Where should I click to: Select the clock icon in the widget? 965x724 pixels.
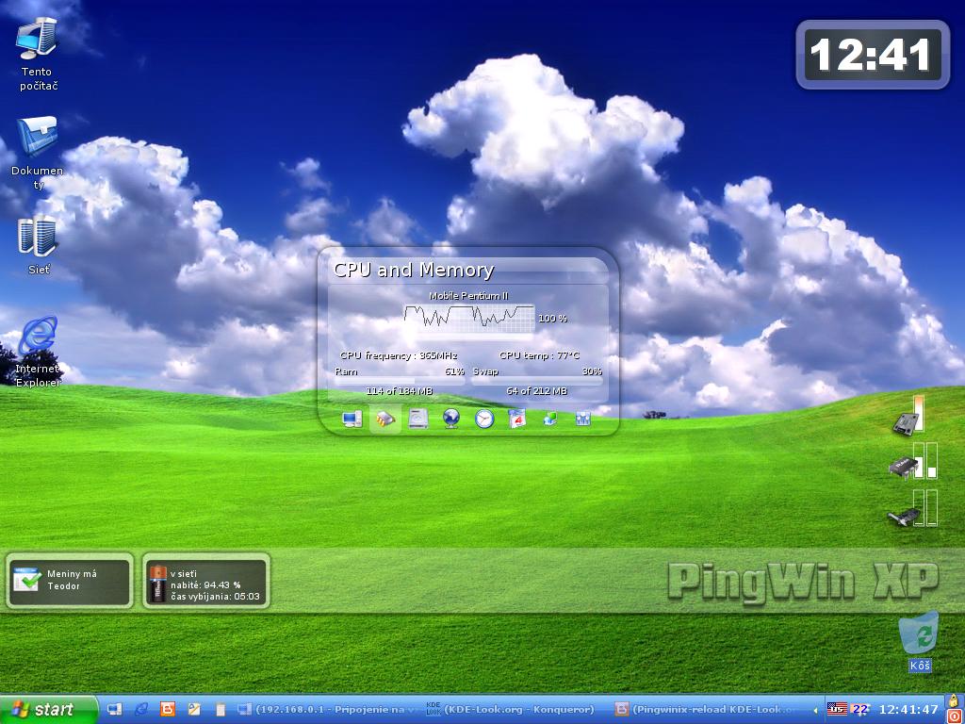pyautogui.click(x=484, y=420)
